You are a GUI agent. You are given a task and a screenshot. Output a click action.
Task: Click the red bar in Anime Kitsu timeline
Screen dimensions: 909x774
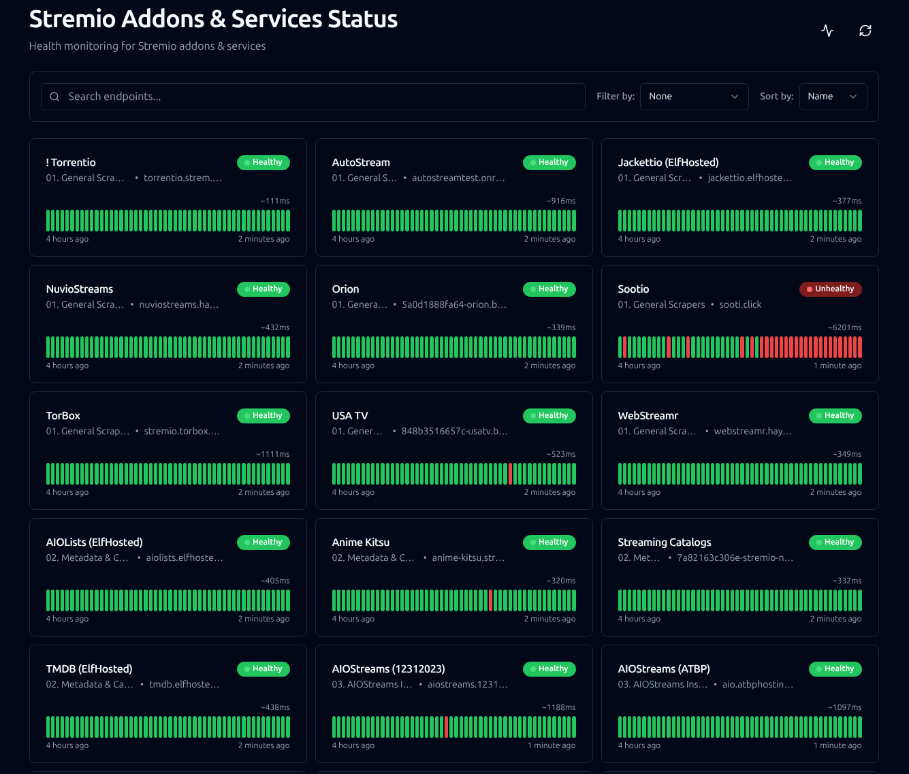coord(491,600)
